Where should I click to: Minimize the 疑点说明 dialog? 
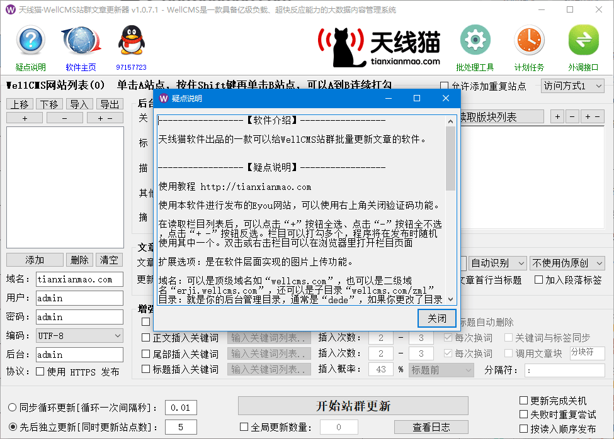coord(389,98)
